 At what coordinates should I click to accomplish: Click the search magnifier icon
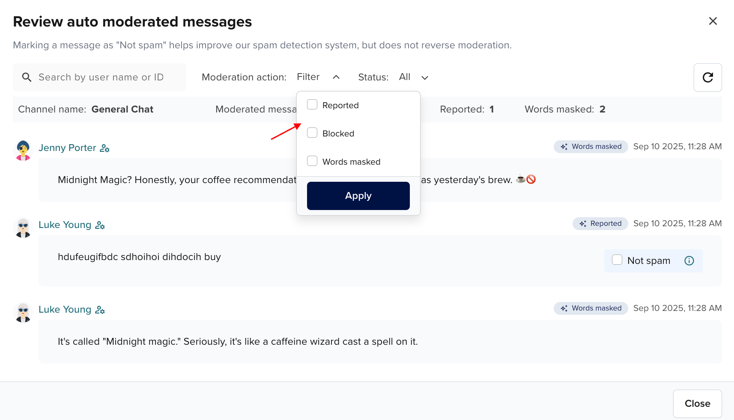point(27,77)
